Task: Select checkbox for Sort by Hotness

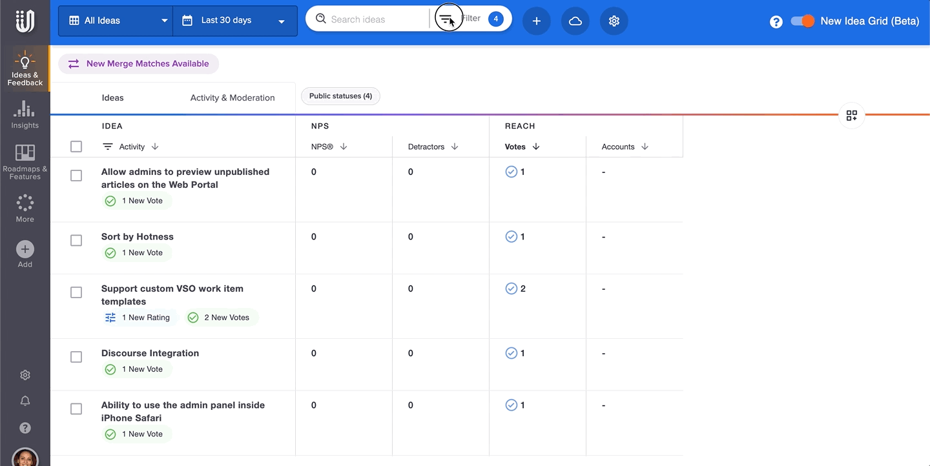Action: pyautogui.click(x=76, y=240)
